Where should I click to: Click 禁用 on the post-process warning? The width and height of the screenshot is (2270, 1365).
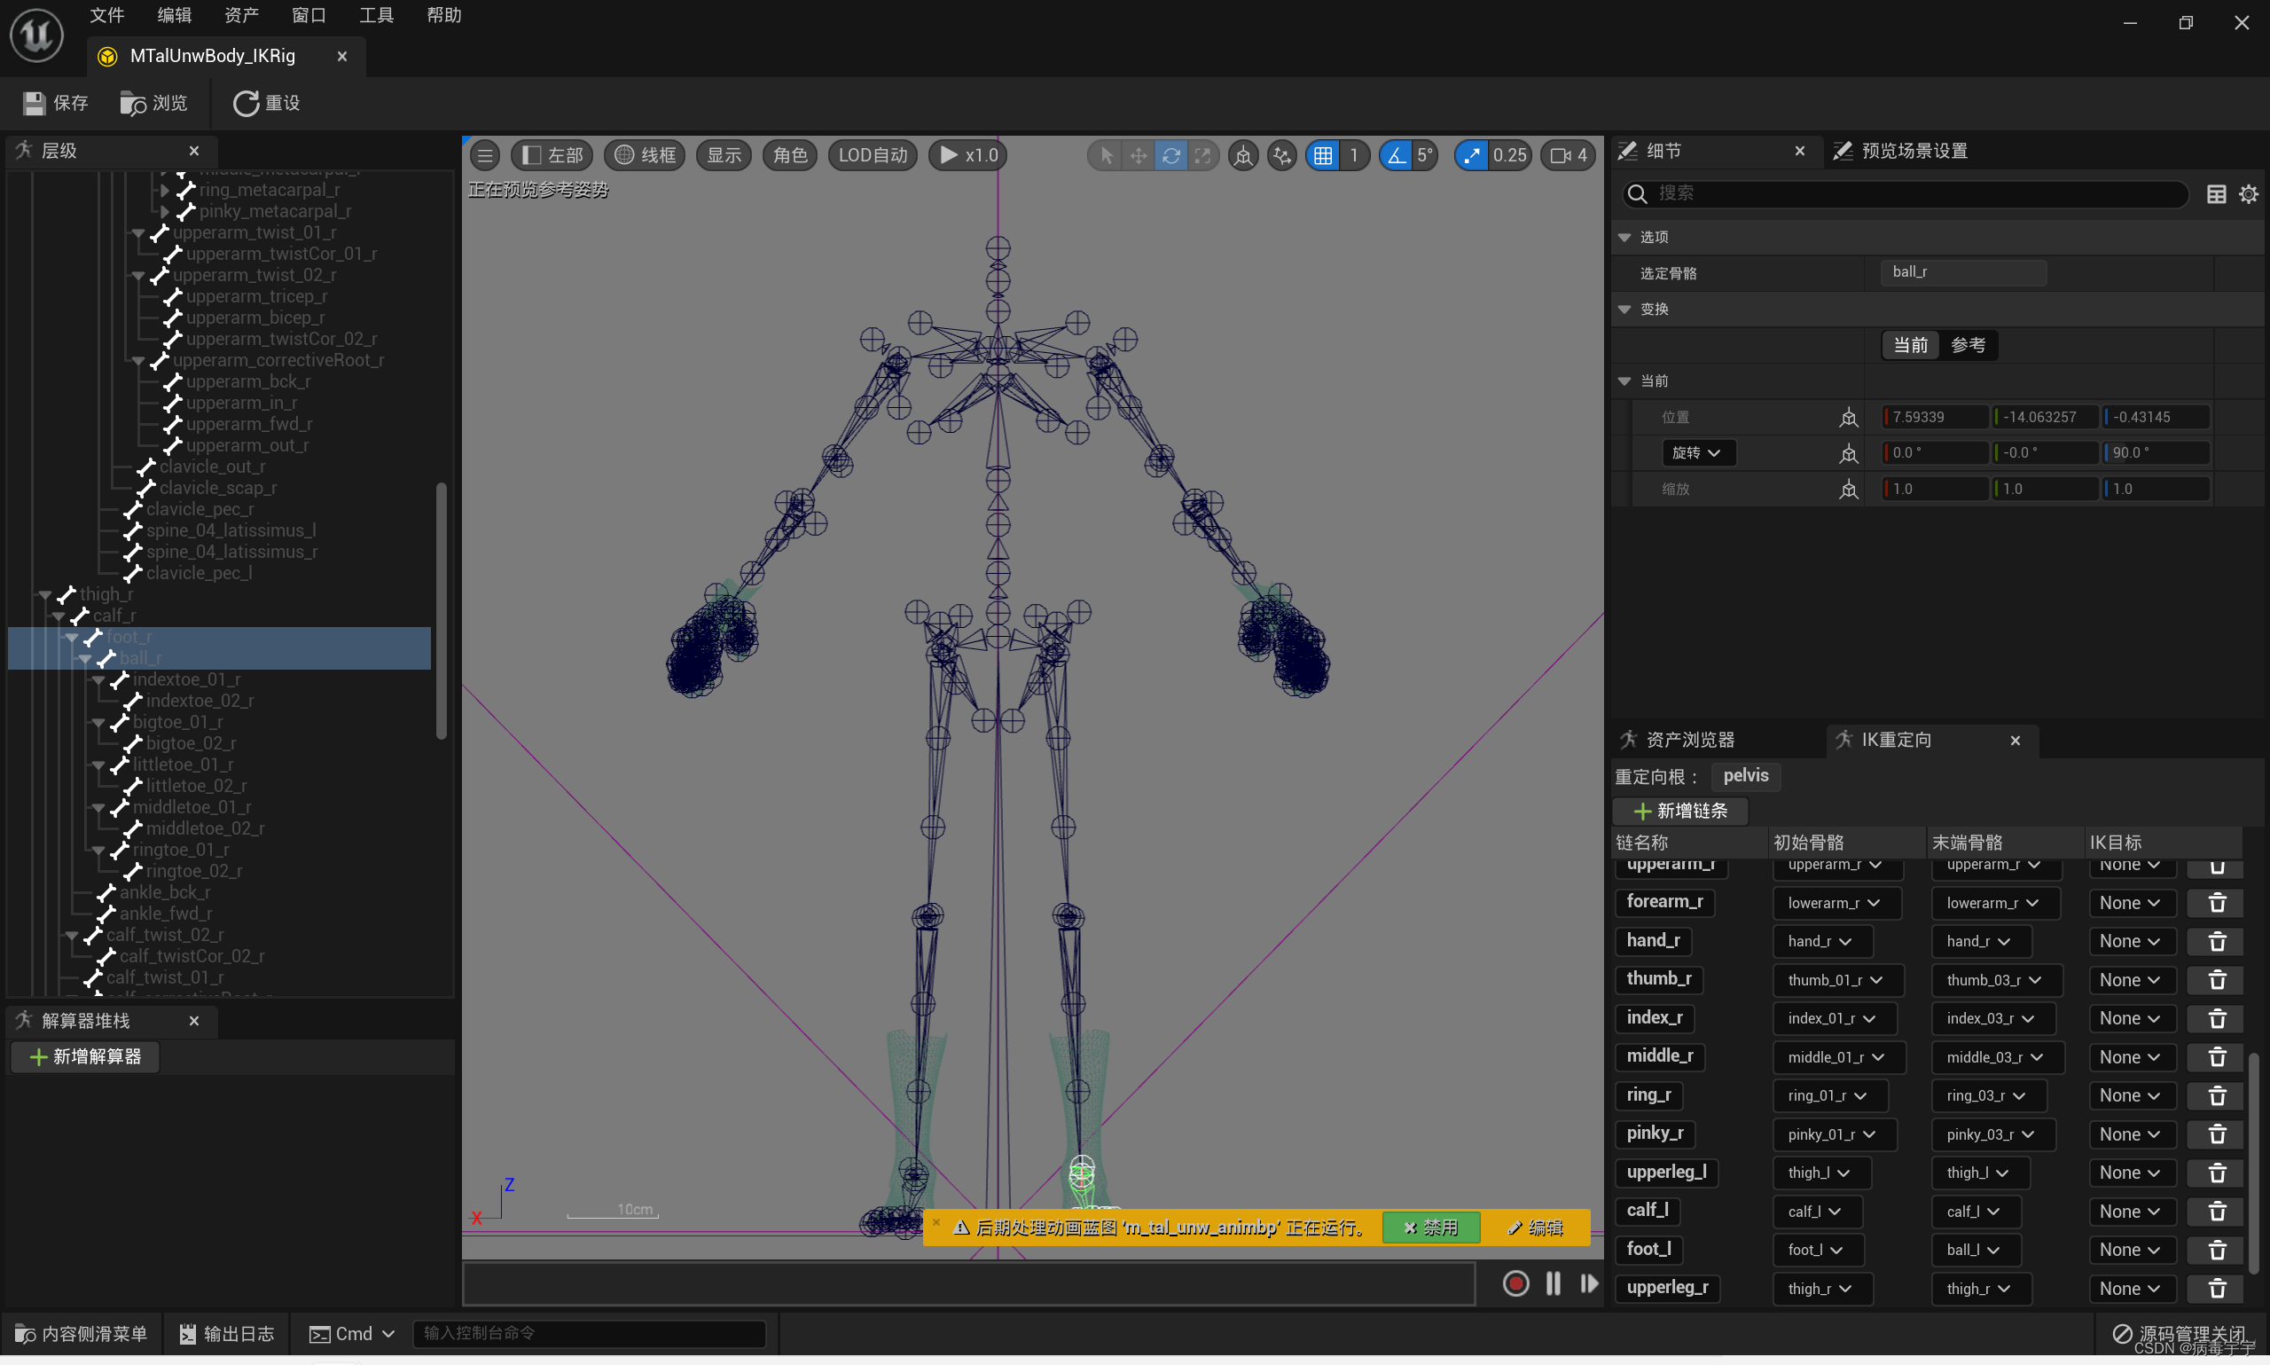(x=1430, y=1228)
